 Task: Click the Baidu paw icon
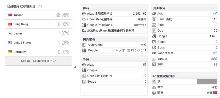pyautogui.click(x=154, y=19)
